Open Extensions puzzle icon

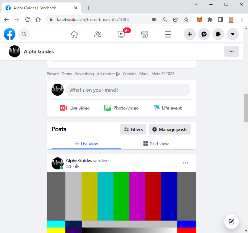210,20
